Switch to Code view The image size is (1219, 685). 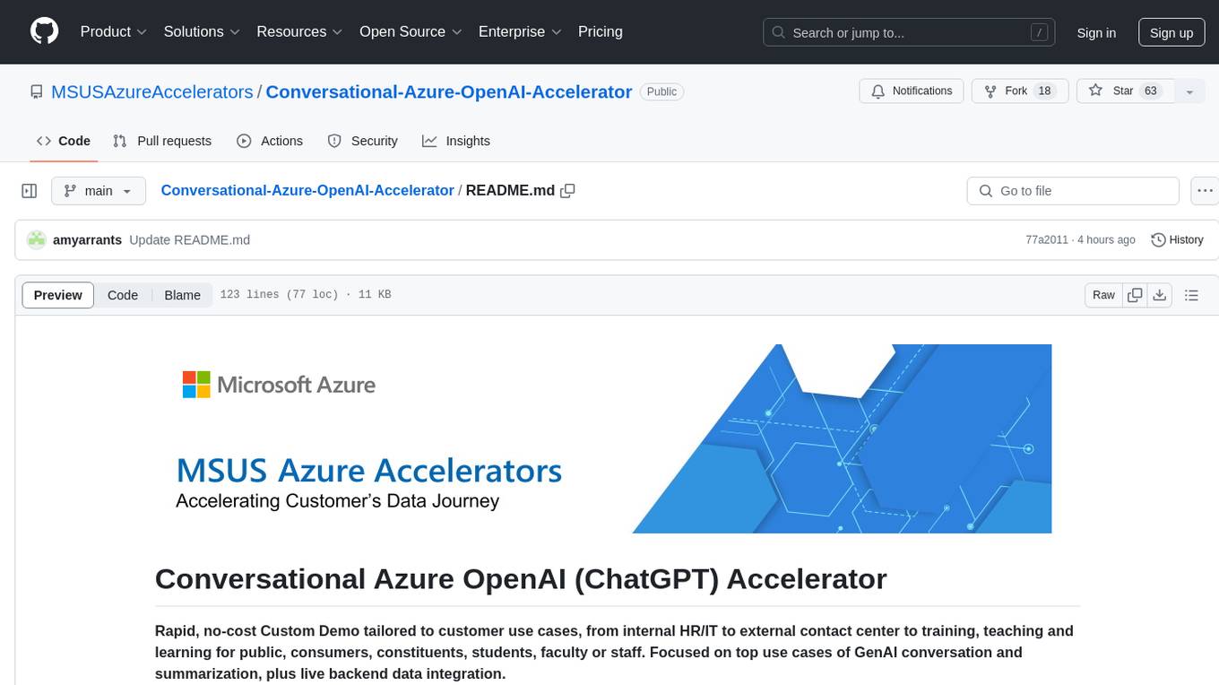pyautogui.click(x=123, y=295)
